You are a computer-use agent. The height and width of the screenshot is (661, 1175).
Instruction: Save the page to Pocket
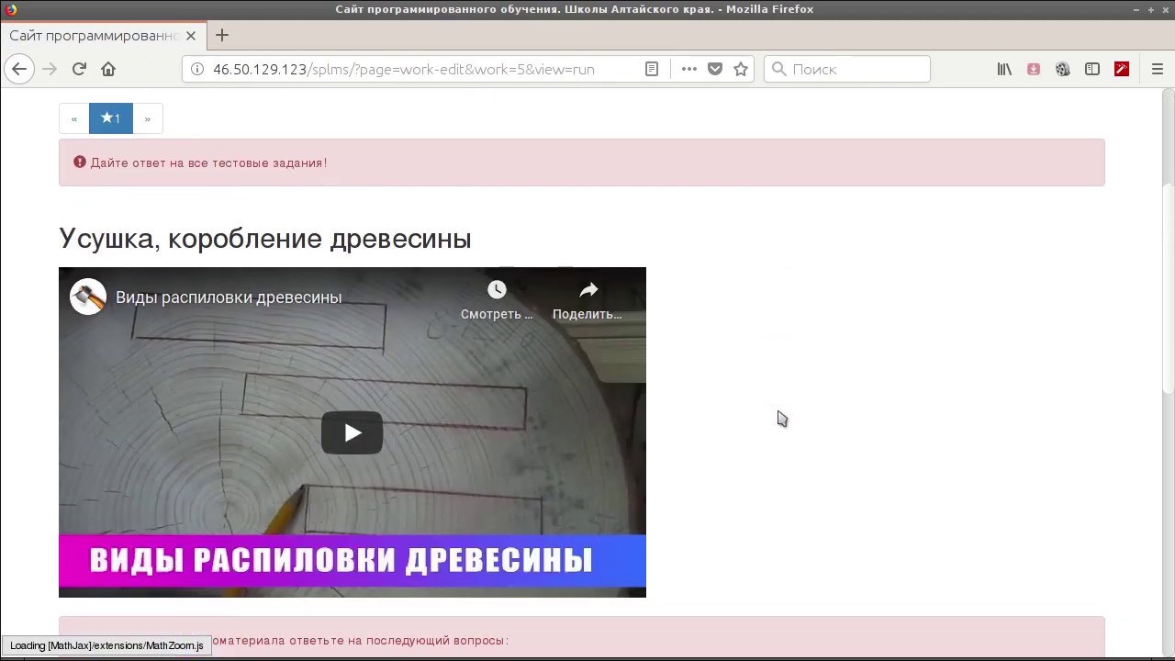point(715,69)
